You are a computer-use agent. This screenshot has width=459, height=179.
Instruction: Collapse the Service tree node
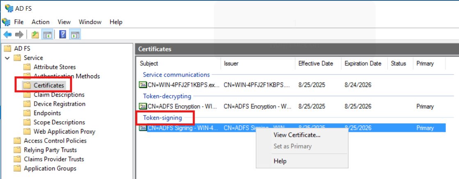tap(7, 58)
